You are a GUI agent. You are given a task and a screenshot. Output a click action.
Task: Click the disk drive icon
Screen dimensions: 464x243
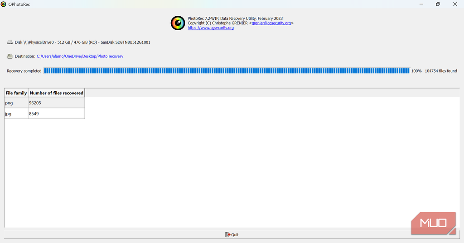(10, 42)
